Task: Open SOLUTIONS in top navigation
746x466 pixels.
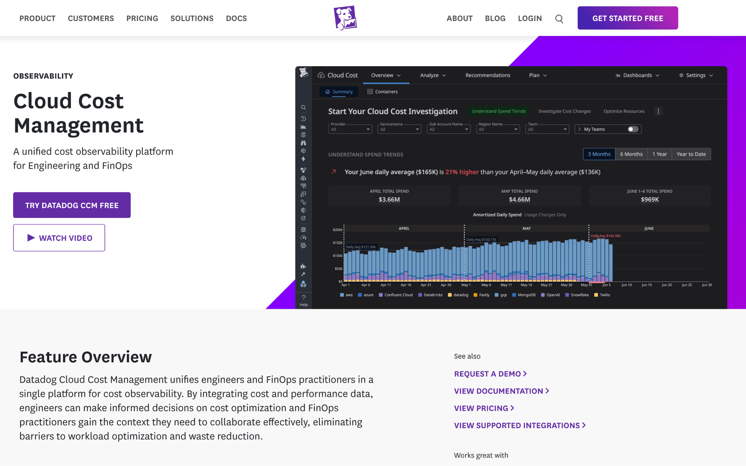Action: click(x=192, y=18)
